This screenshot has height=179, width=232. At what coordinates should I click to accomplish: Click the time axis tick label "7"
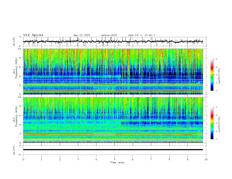pos(151,159)
